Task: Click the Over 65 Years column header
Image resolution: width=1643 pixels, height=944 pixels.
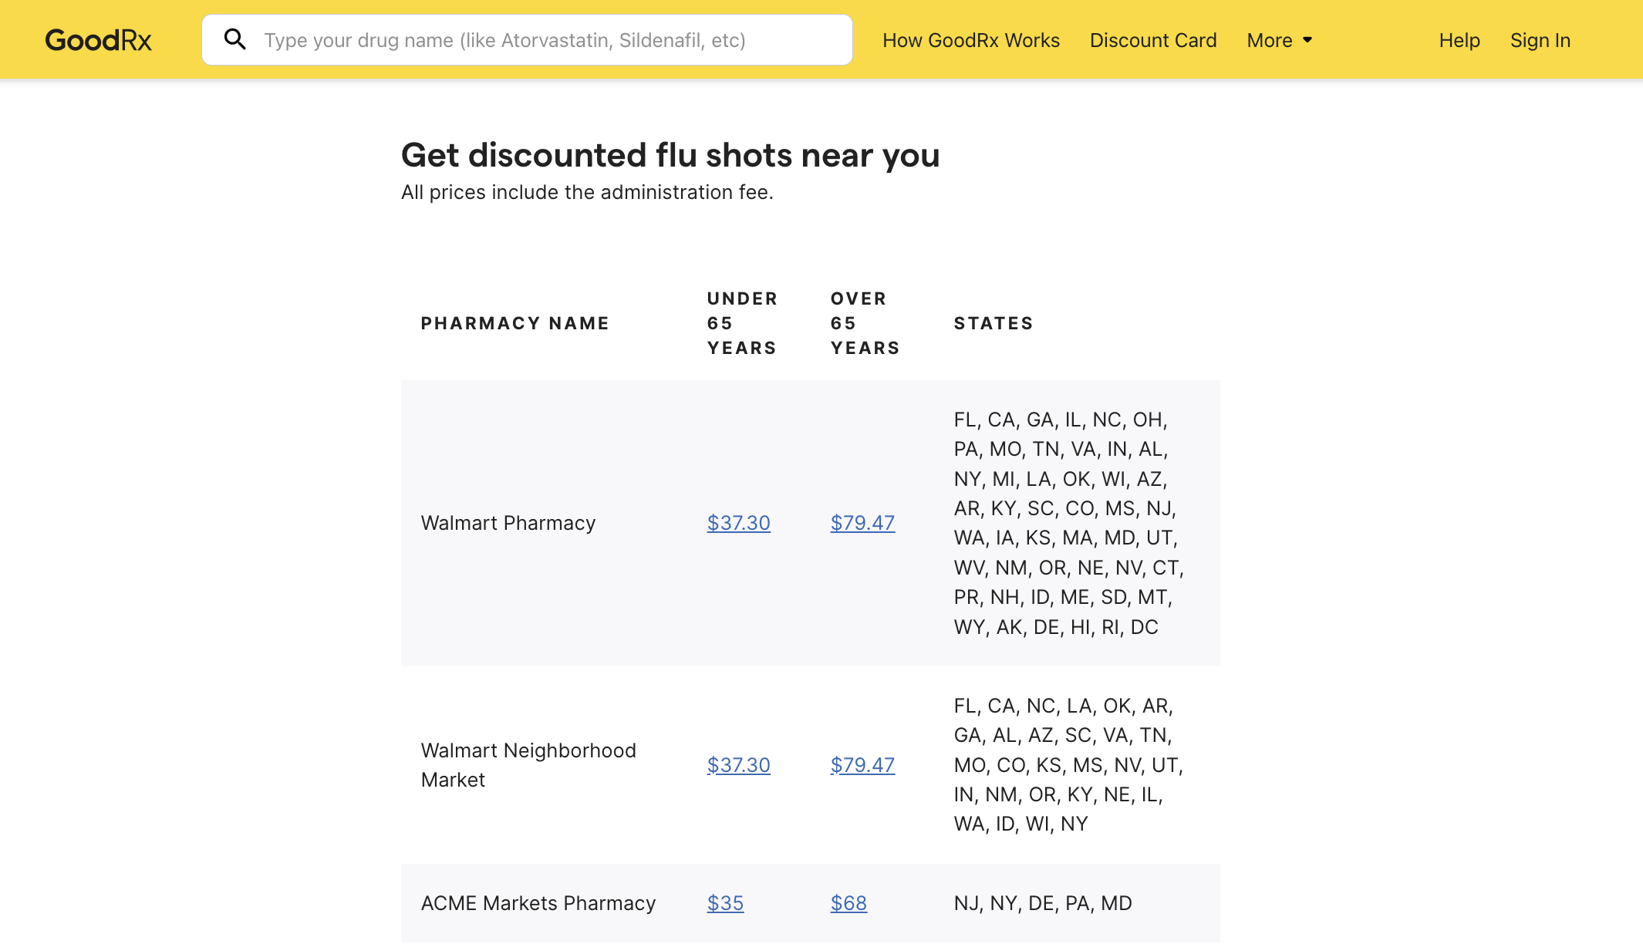Action: point(865,323)
